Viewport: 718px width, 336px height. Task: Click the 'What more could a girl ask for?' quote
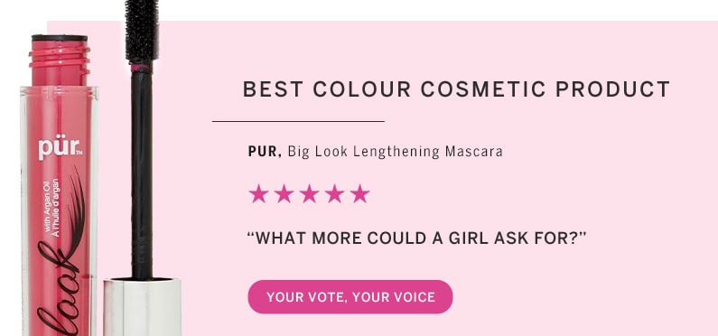(x=416, y=238)
